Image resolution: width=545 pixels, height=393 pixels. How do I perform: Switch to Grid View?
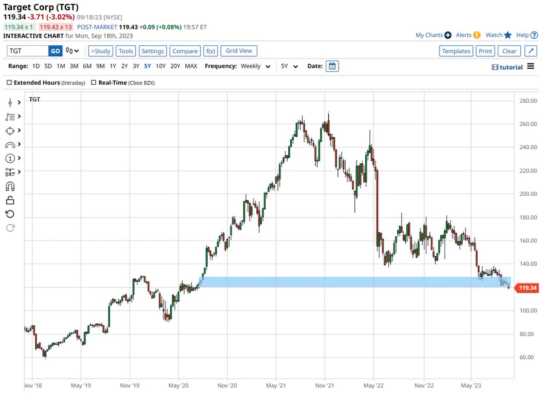[239, 51]
